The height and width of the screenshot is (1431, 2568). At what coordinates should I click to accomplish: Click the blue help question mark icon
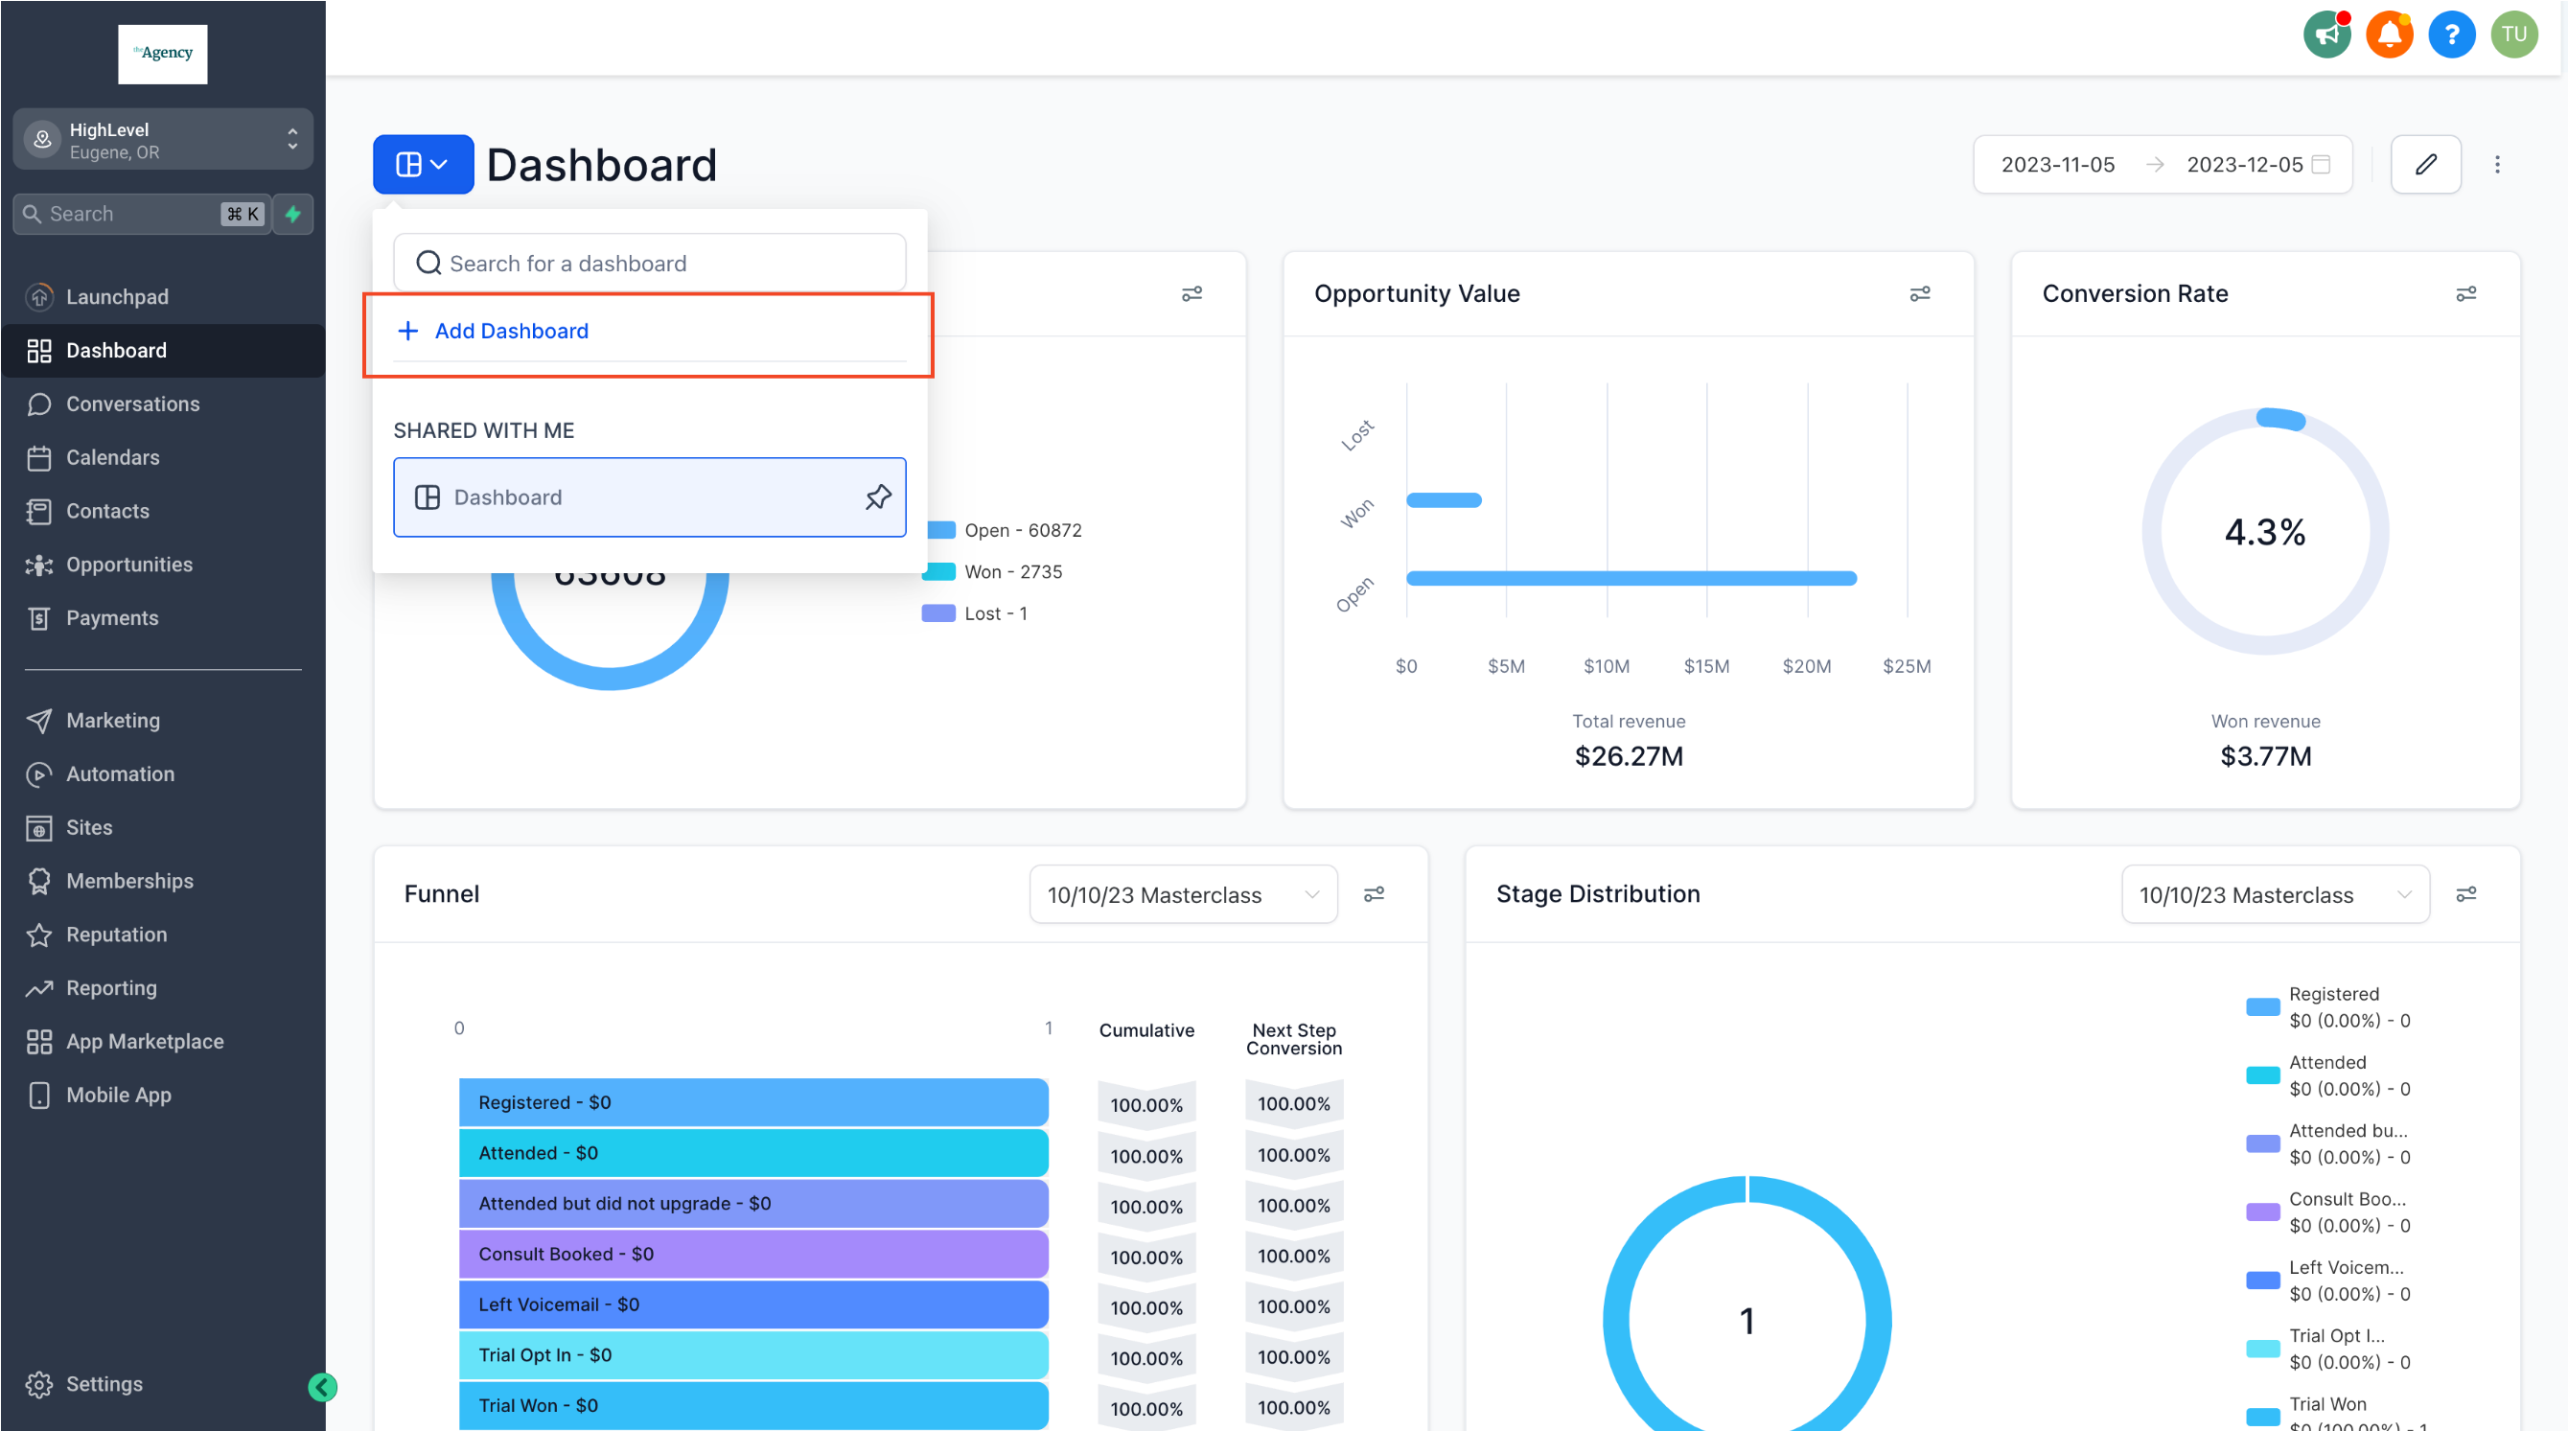pos(2450,35)
